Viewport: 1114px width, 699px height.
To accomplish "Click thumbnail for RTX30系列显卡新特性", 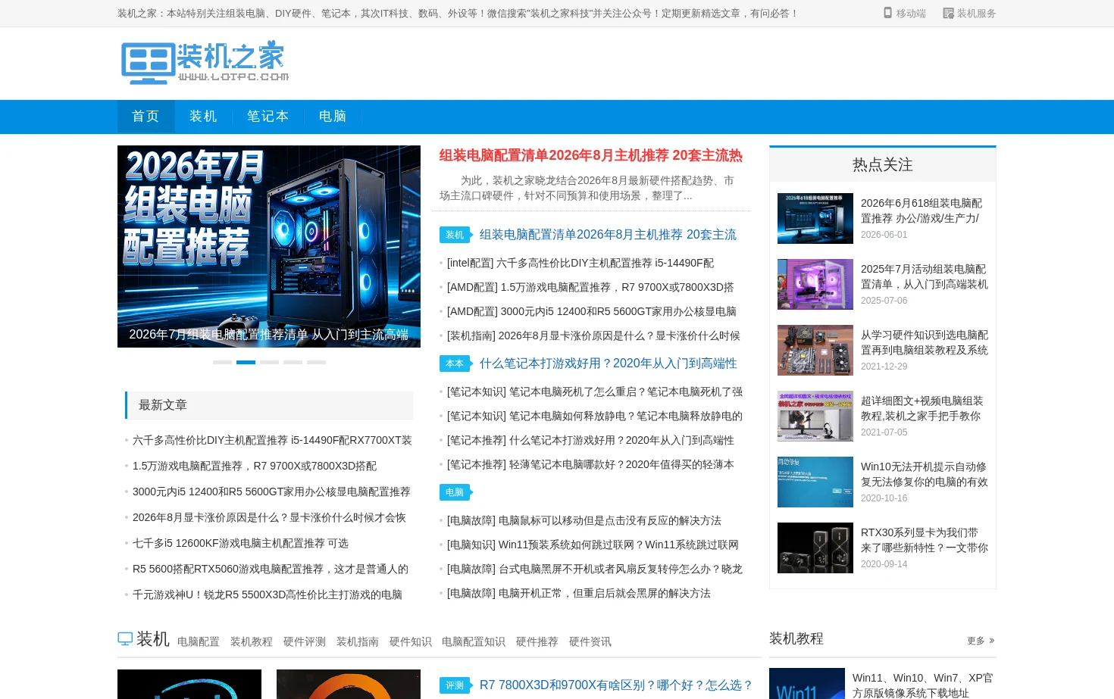I will tap(815, 548).
